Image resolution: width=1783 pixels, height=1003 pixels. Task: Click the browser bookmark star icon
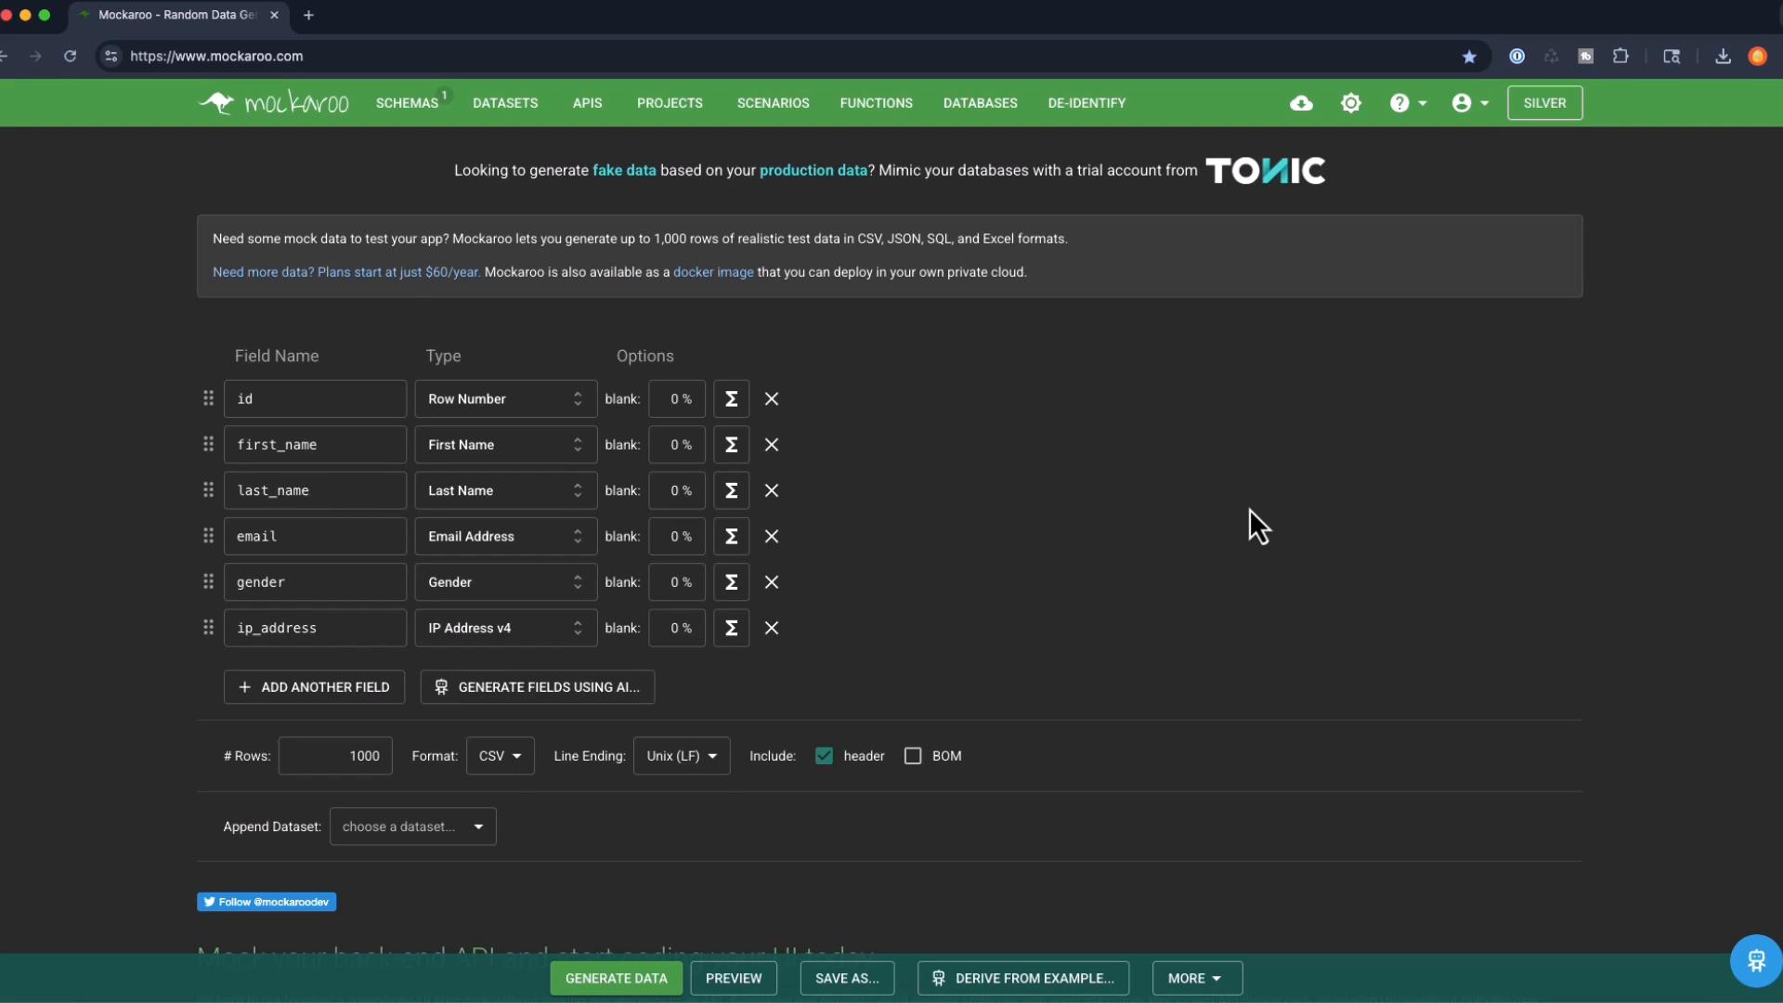click(1469, 57)
